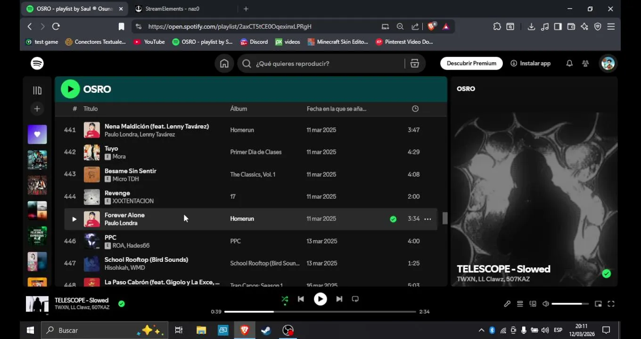641x339 pixels.
Task: Click now-playing album cover in player bar
Action: (x=37, y=304)
